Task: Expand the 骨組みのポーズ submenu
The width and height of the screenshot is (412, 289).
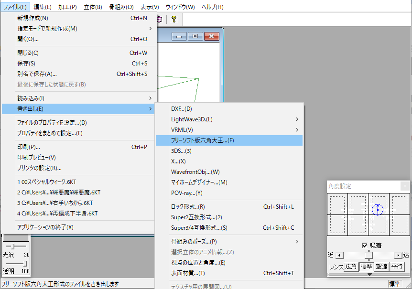Action: point(229,242)
